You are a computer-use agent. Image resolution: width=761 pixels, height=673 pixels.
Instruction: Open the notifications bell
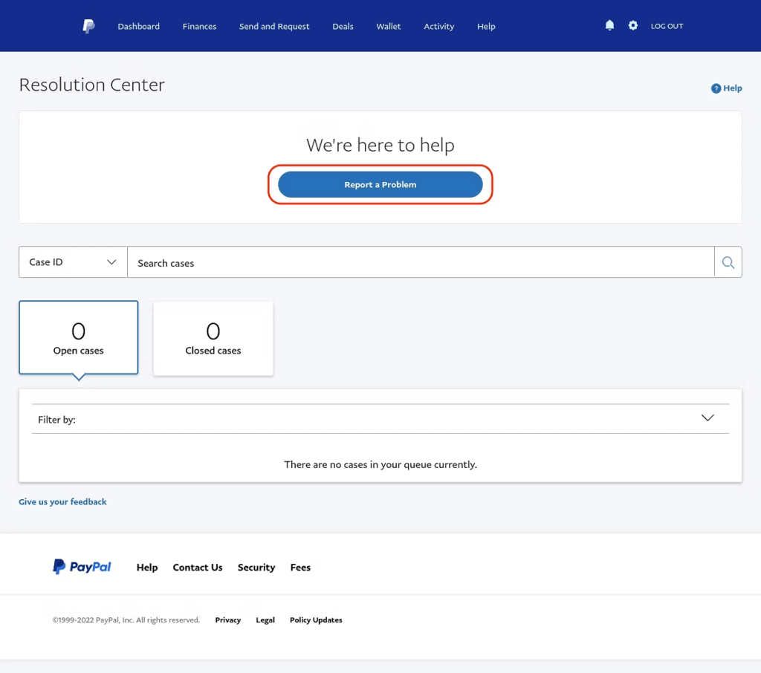tap(609, 25)
